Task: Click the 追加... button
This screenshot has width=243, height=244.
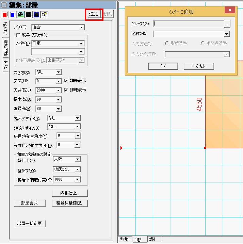Action: (x=94, y=14)
